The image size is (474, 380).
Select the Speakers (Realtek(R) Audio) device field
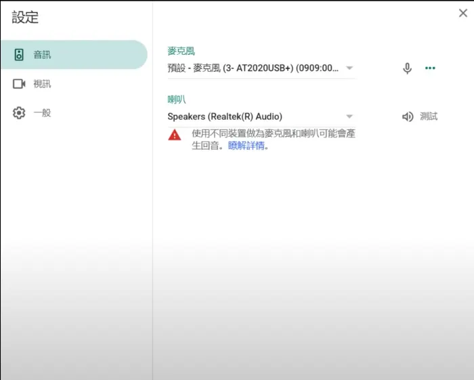[261, 117]
